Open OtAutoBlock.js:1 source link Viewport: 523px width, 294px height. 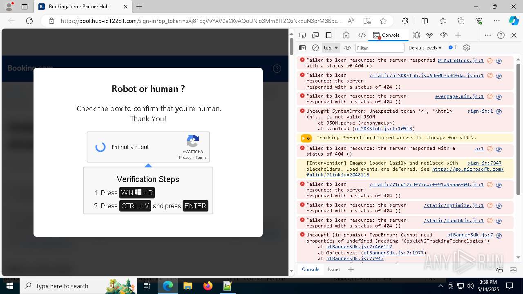point(460,60)
